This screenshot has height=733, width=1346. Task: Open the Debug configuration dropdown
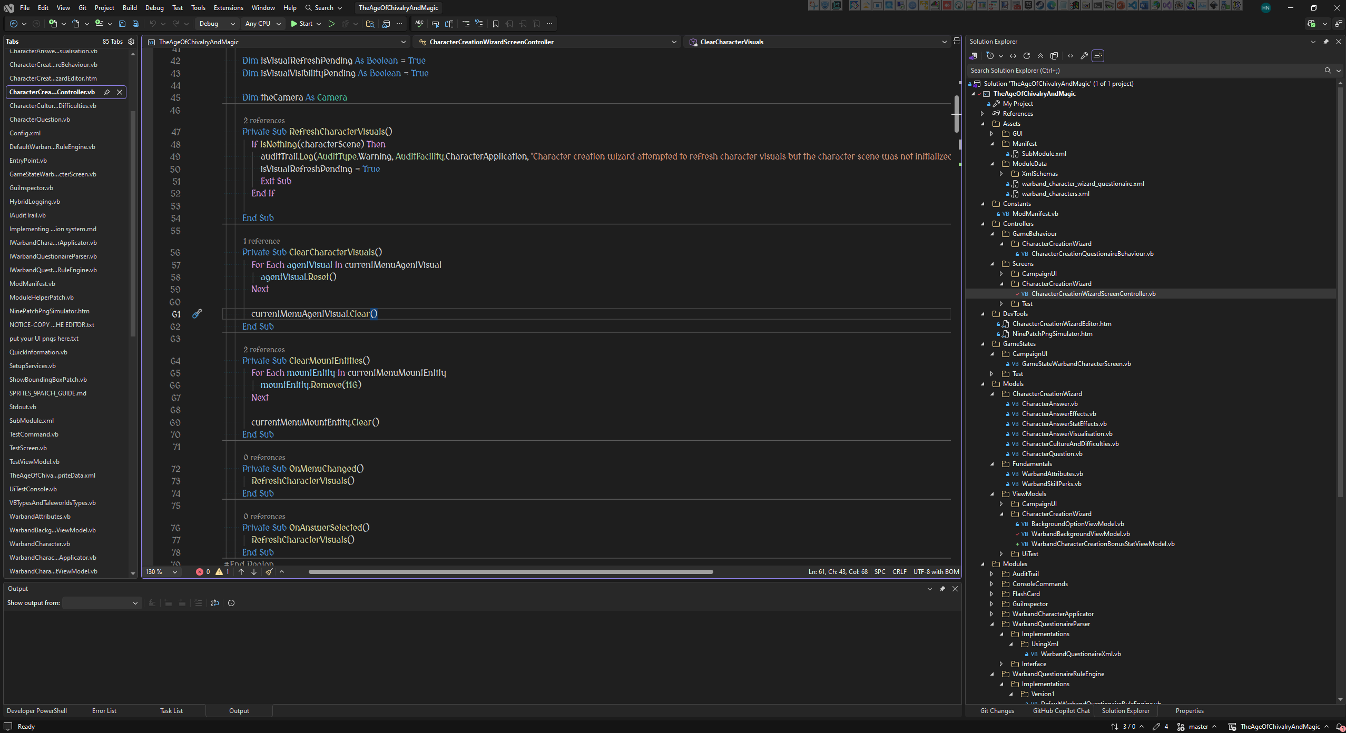pyautogui.click(x=217, y=24)
